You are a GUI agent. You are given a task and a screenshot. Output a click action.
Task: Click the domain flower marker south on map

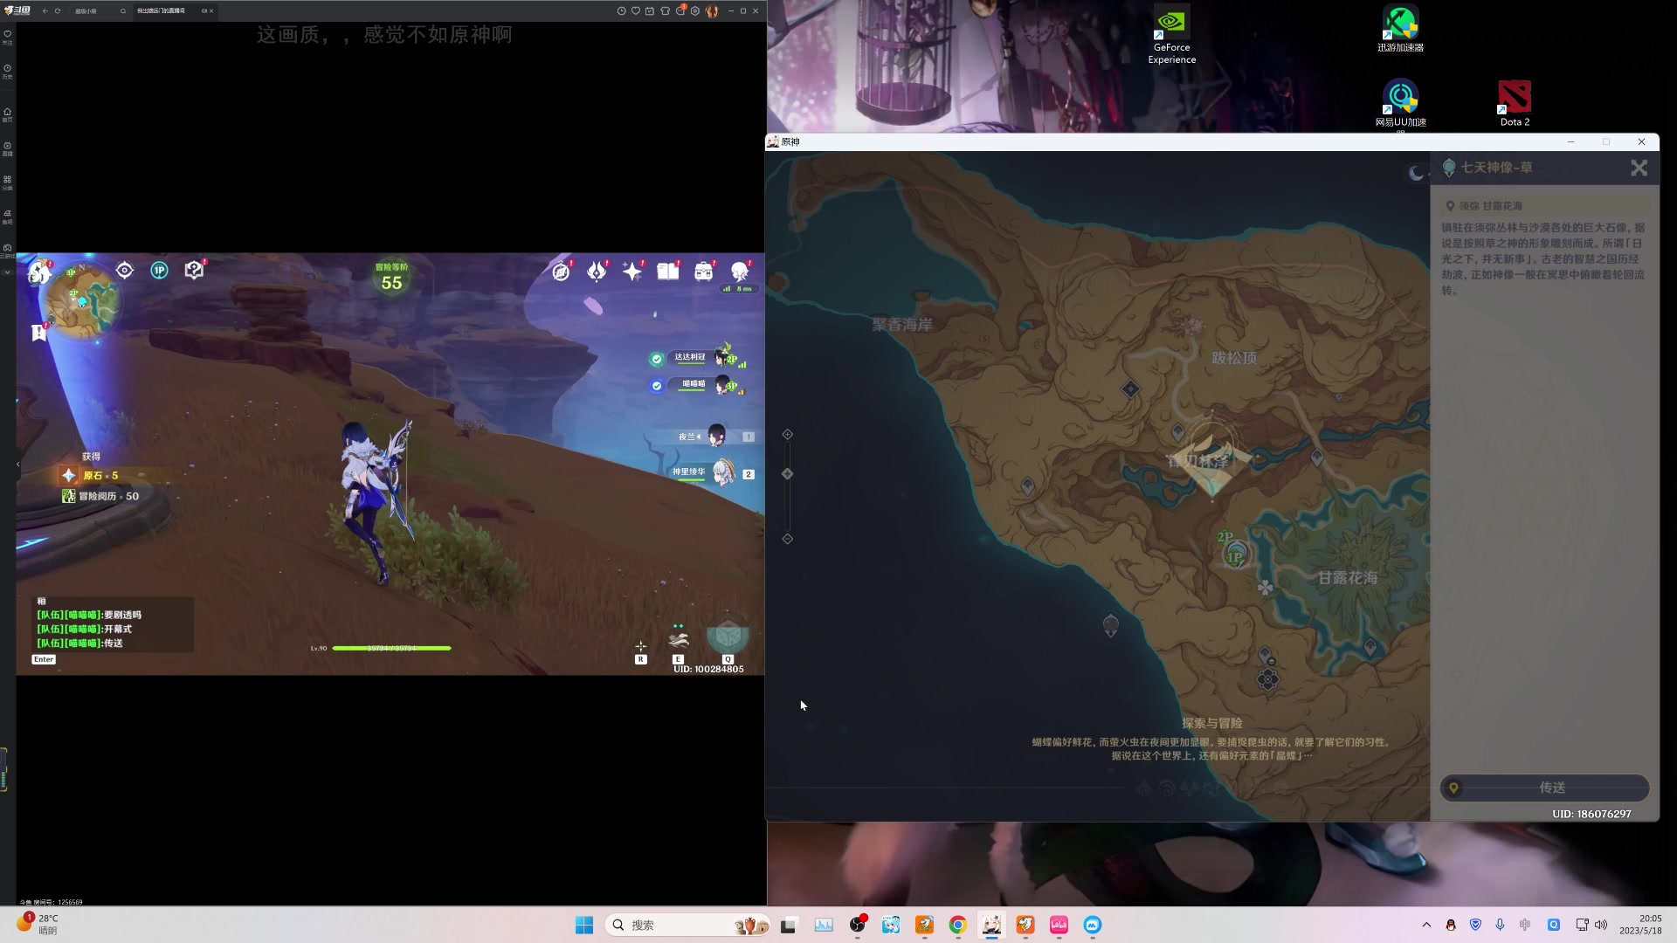(x=1267, y=679)
